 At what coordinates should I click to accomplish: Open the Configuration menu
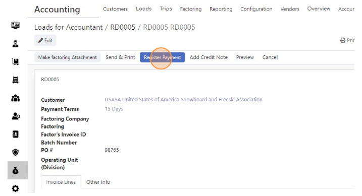tap(256, 9)
